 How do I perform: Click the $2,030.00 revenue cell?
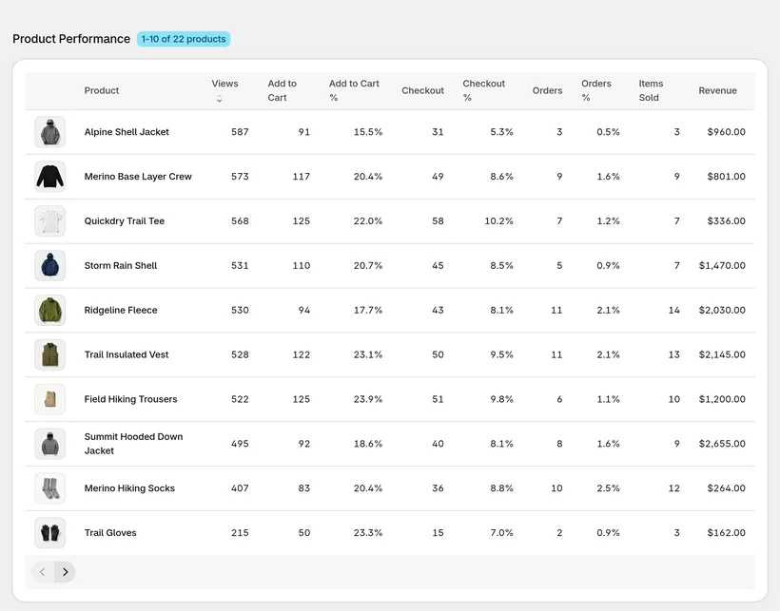pos(722,310)
